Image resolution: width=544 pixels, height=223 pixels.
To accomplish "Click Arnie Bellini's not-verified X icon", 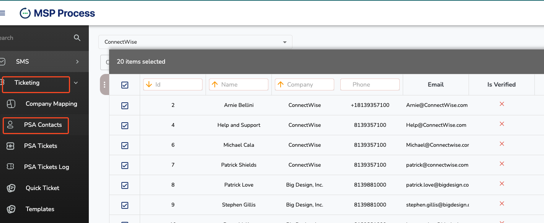I will pyautogui.click(x=502, y=104).
